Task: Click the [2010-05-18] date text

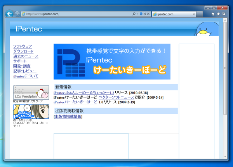Action: coord(138,93)
